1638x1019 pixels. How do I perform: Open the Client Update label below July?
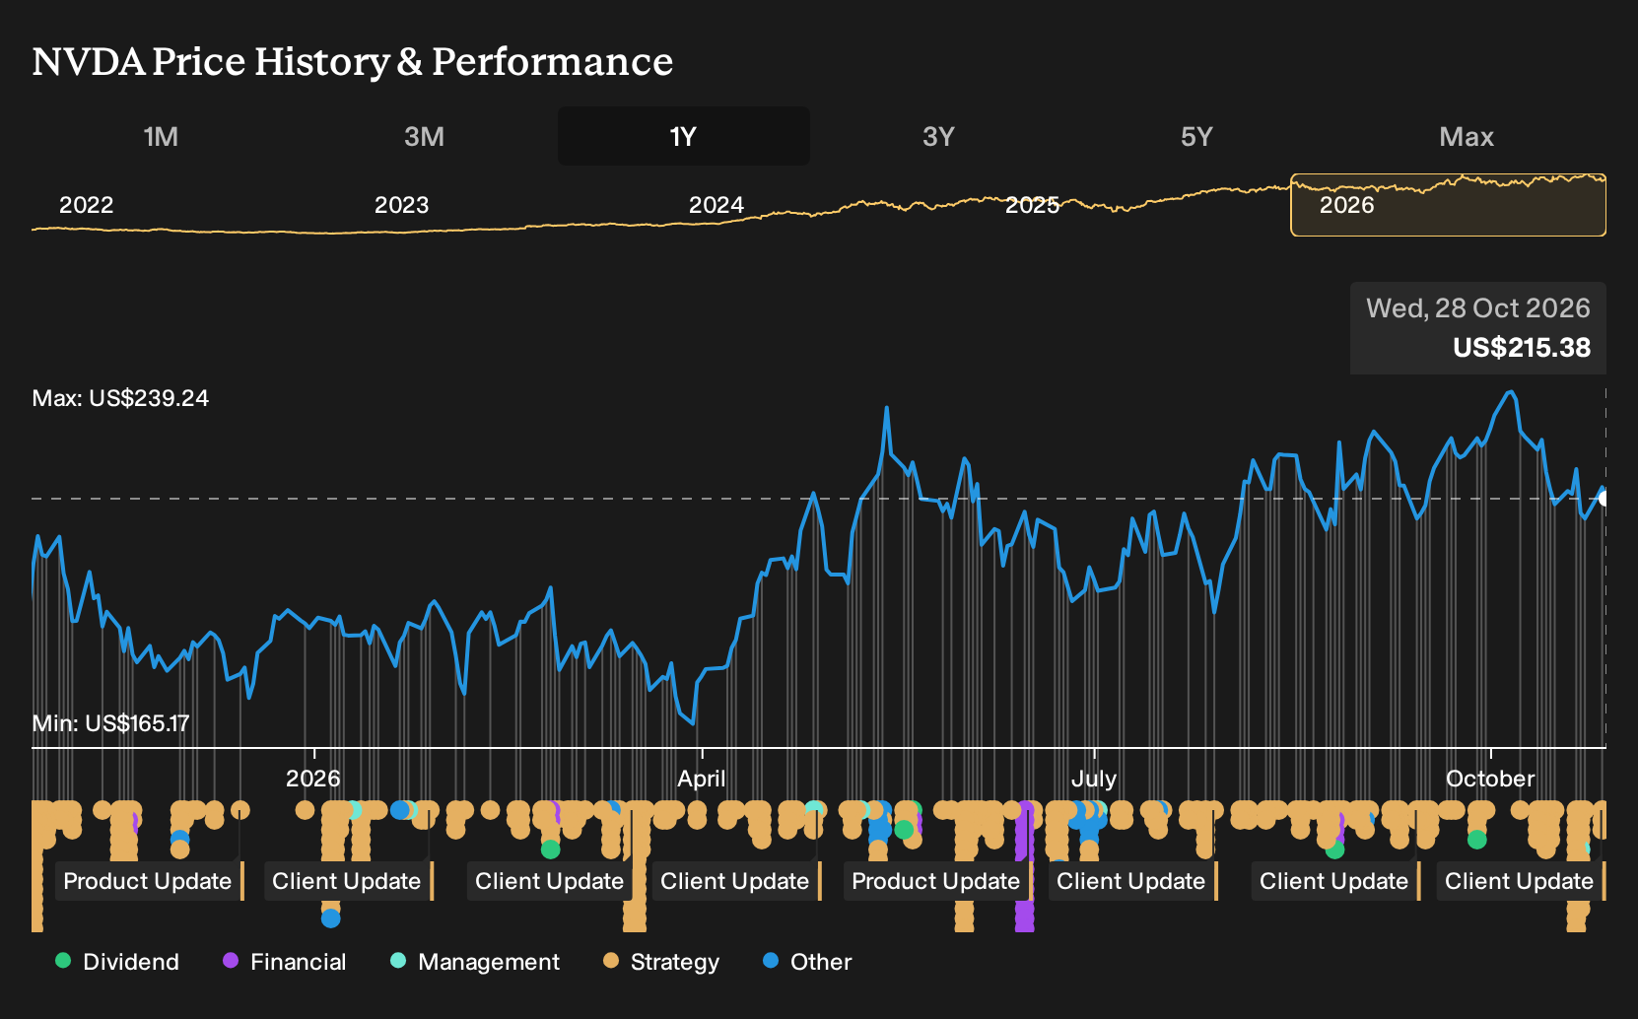[x=1131, y=881]
